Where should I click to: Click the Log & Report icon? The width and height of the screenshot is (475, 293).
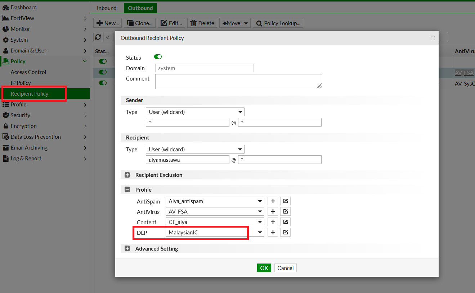pos(5,159)
